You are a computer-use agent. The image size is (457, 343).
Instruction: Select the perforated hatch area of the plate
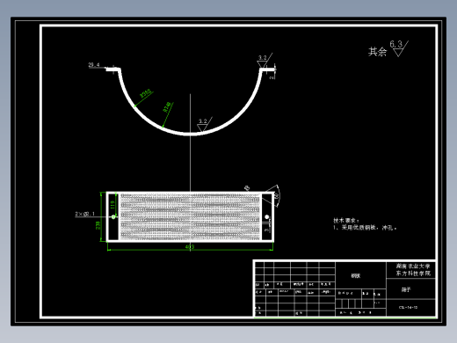pyautogui.click(x=190, y=217)
